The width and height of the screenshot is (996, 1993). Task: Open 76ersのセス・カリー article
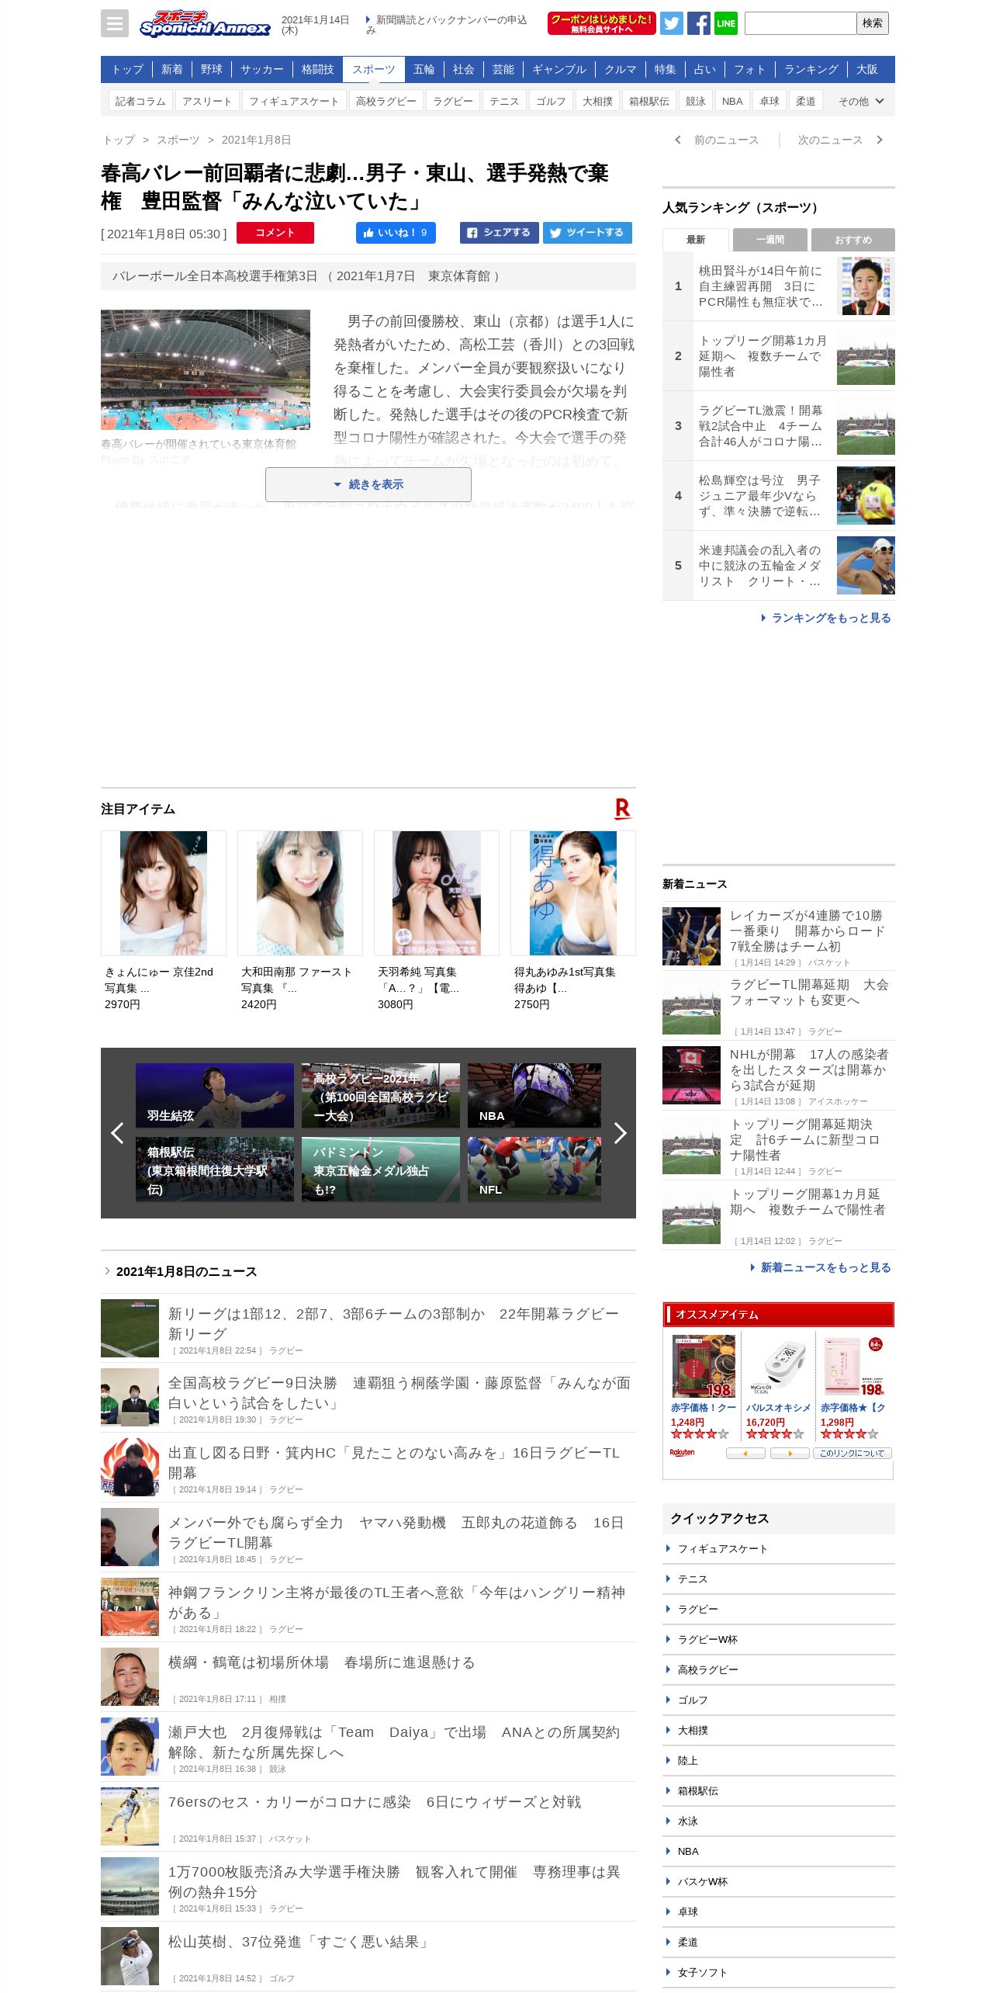coord(368,1816)
